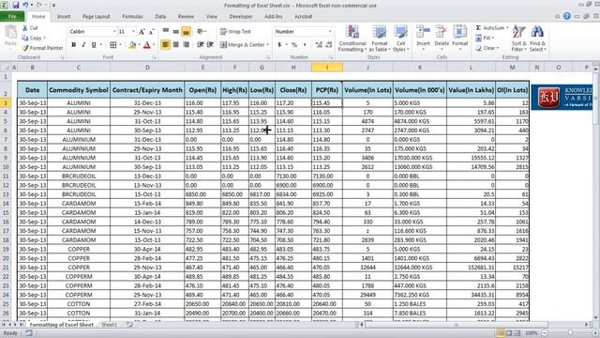
Task: Toggle Bold formatting
Action: 73,45
